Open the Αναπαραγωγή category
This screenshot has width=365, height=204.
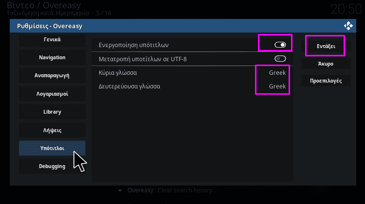tap(52, 75)
